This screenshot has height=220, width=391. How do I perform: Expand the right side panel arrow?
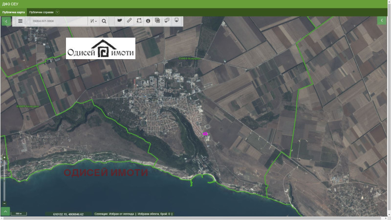(382, 21)
